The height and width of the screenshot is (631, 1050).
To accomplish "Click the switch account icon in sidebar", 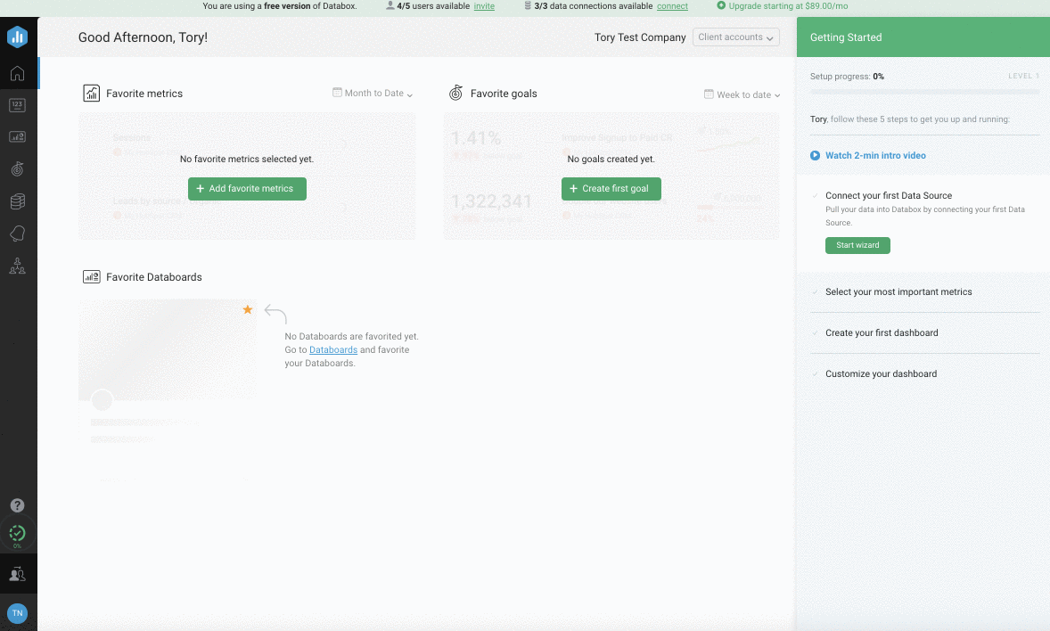I will tap(18, 575).
